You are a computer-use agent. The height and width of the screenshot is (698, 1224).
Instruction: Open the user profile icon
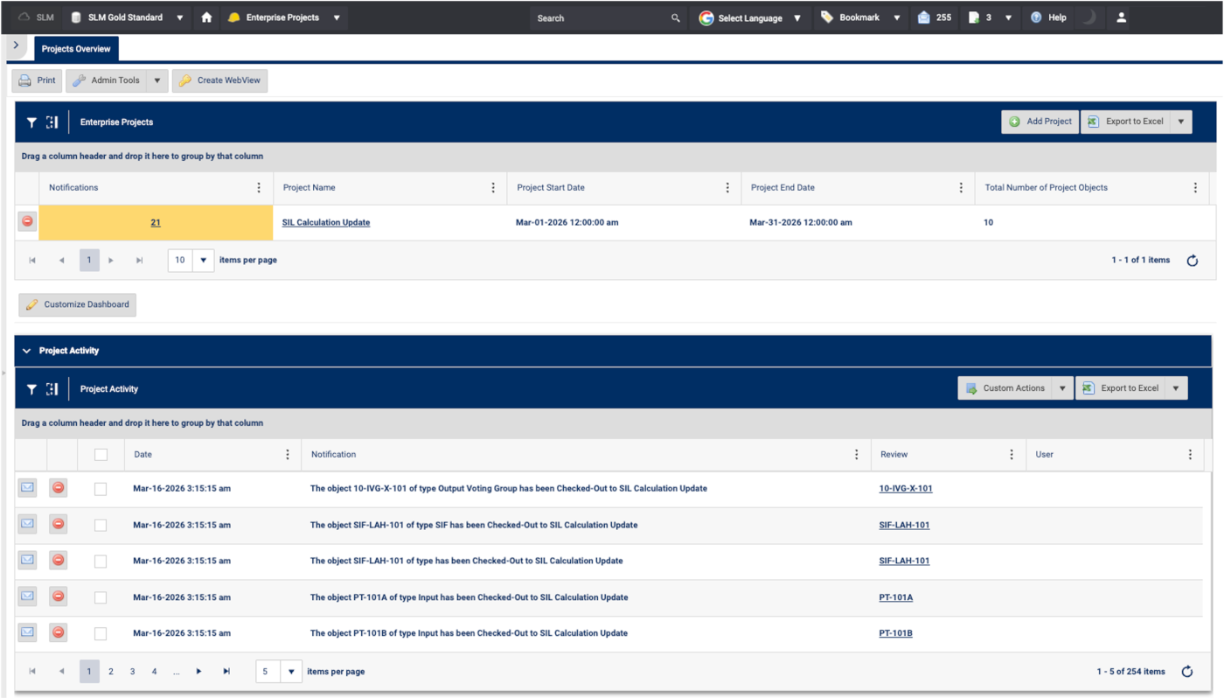[x=1122, y=17]
